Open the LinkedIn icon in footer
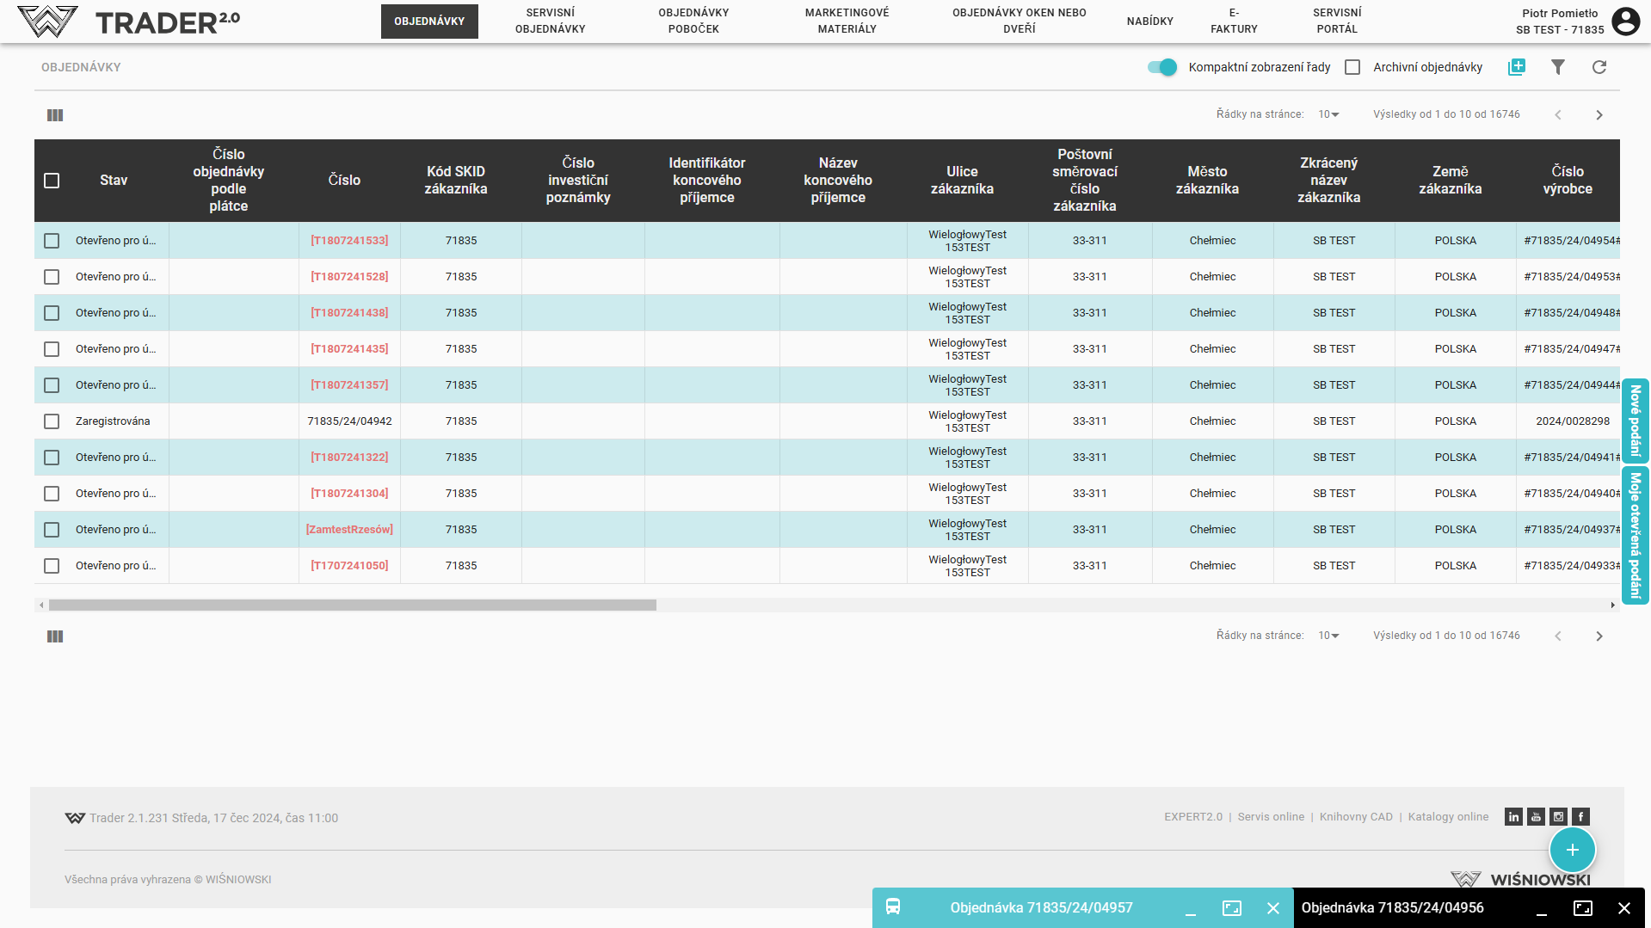1651x928 pixels. pos(1513,817)
